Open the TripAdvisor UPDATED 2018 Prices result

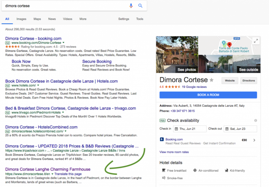[72, 146]
